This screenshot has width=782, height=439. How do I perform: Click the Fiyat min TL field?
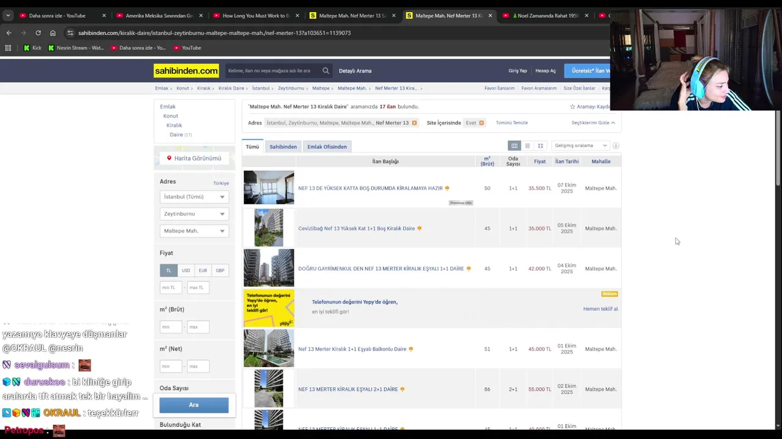[x=171, y=288]
